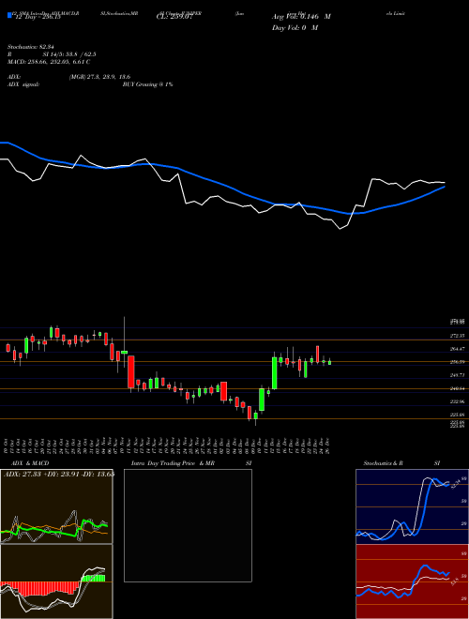Click the 'Avg Vol: 0.146 M' value

(301, 17)
